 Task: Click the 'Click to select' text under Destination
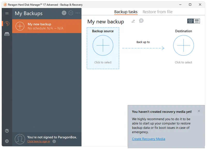coord(183,62)
